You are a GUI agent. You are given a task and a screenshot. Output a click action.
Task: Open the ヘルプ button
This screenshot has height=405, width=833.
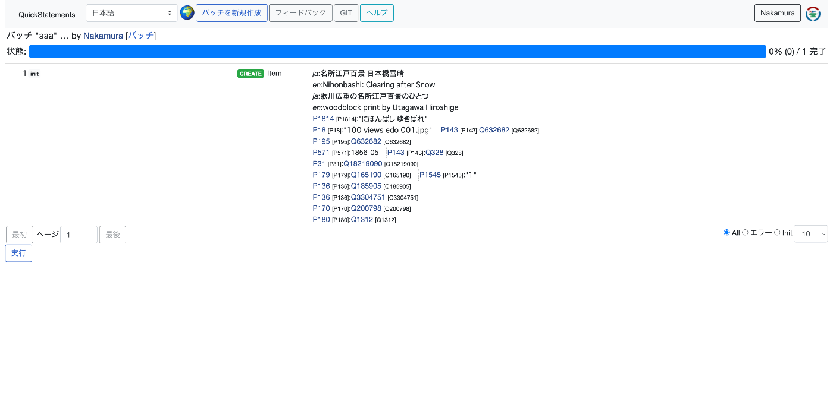point(377,12)
